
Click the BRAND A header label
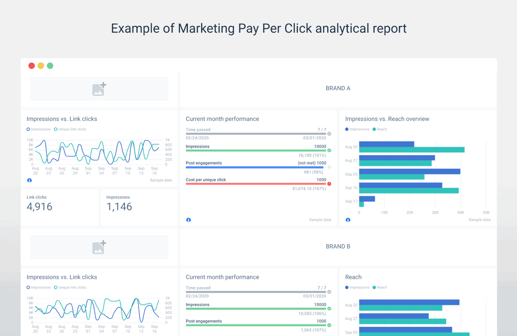pos(338,88)
